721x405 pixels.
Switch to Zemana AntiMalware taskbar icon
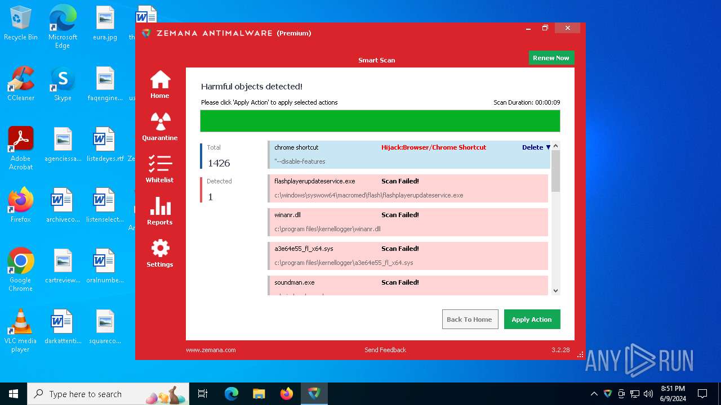(314, 394)
